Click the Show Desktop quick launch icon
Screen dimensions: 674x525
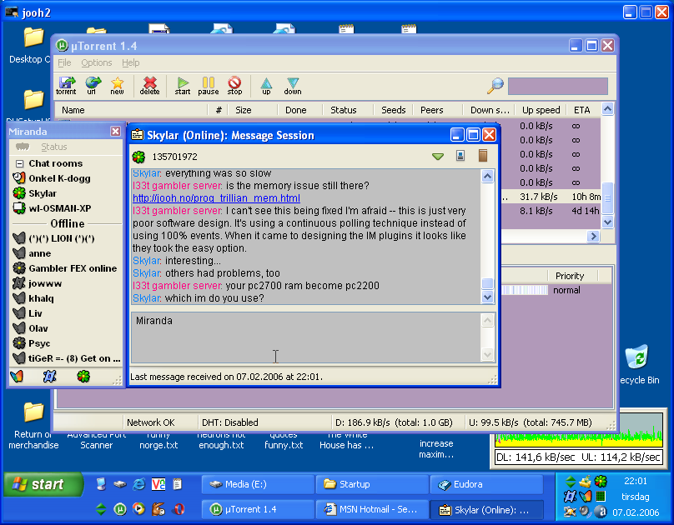[x=101, y=485]
